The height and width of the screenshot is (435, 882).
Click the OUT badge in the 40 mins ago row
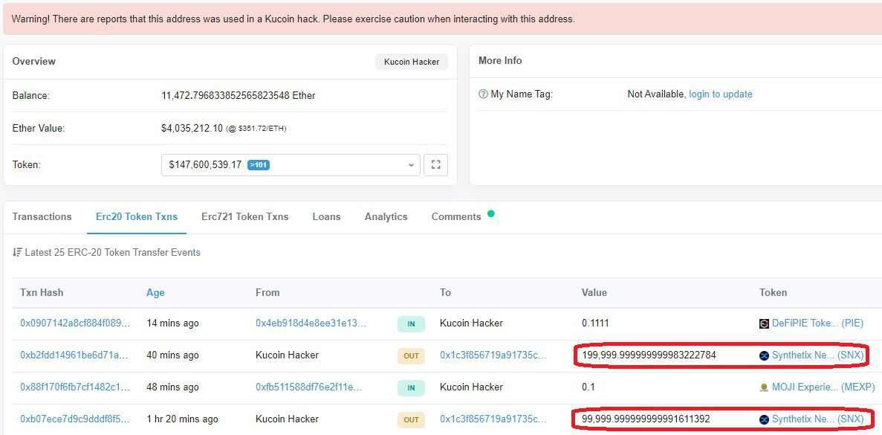411,355
